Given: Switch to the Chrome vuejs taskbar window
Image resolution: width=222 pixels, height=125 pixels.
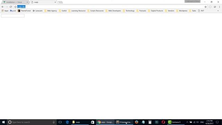Looking at the screenshot, I should click(x=105, y=122).
